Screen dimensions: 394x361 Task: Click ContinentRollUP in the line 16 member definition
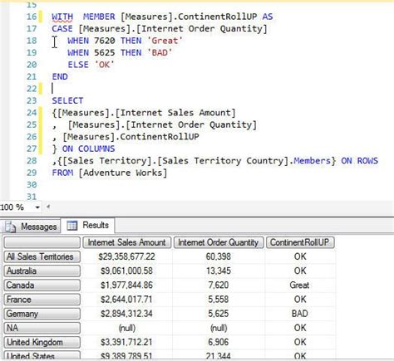[217, 17]
